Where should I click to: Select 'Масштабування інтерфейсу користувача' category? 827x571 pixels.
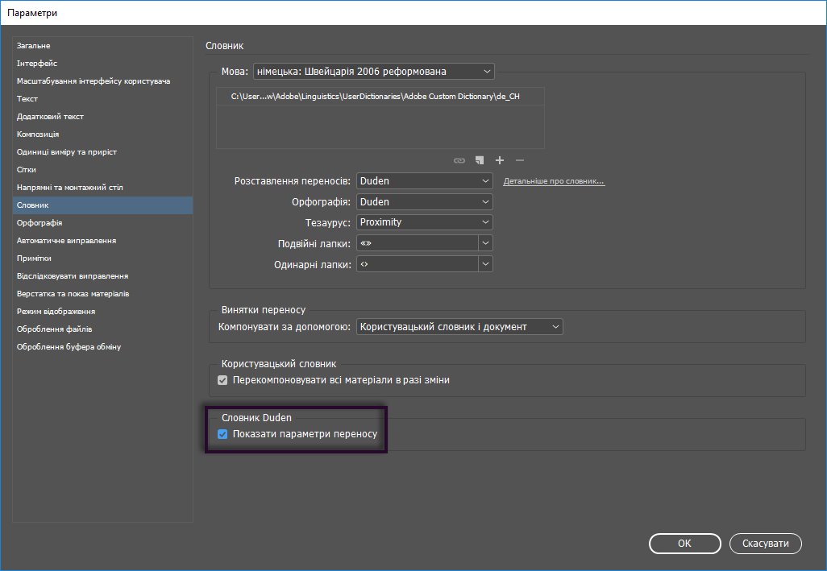pyautogui.click(x=103, y=81)
